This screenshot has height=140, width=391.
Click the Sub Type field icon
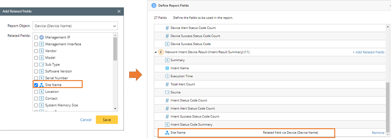tap(41, 65)
